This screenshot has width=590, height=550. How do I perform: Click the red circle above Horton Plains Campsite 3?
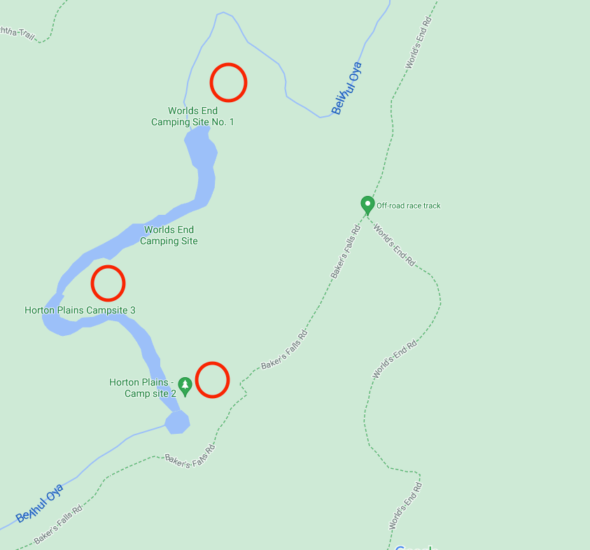(108, 283)
